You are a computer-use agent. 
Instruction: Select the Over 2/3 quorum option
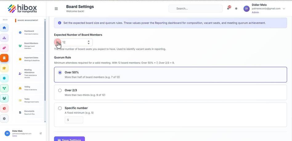point(170,93)
